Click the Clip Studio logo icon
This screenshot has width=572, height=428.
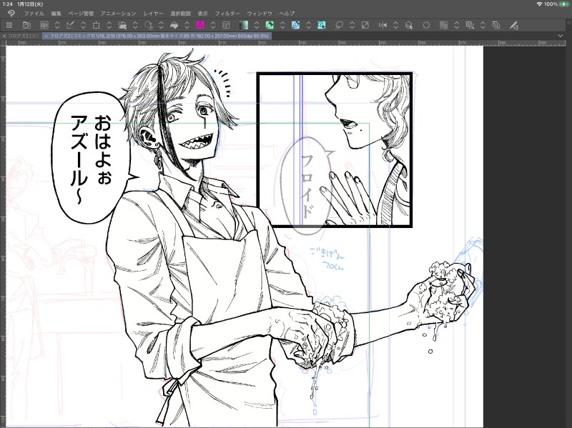point(11,14)
